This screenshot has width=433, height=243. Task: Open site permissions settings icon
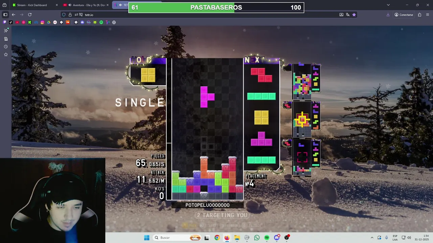click(x=76, y=15)
